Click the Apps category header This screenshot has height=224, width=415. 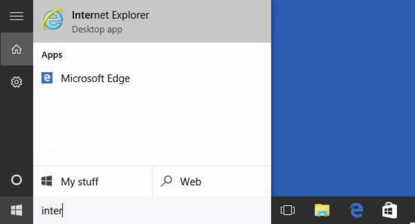coord(52,55)
